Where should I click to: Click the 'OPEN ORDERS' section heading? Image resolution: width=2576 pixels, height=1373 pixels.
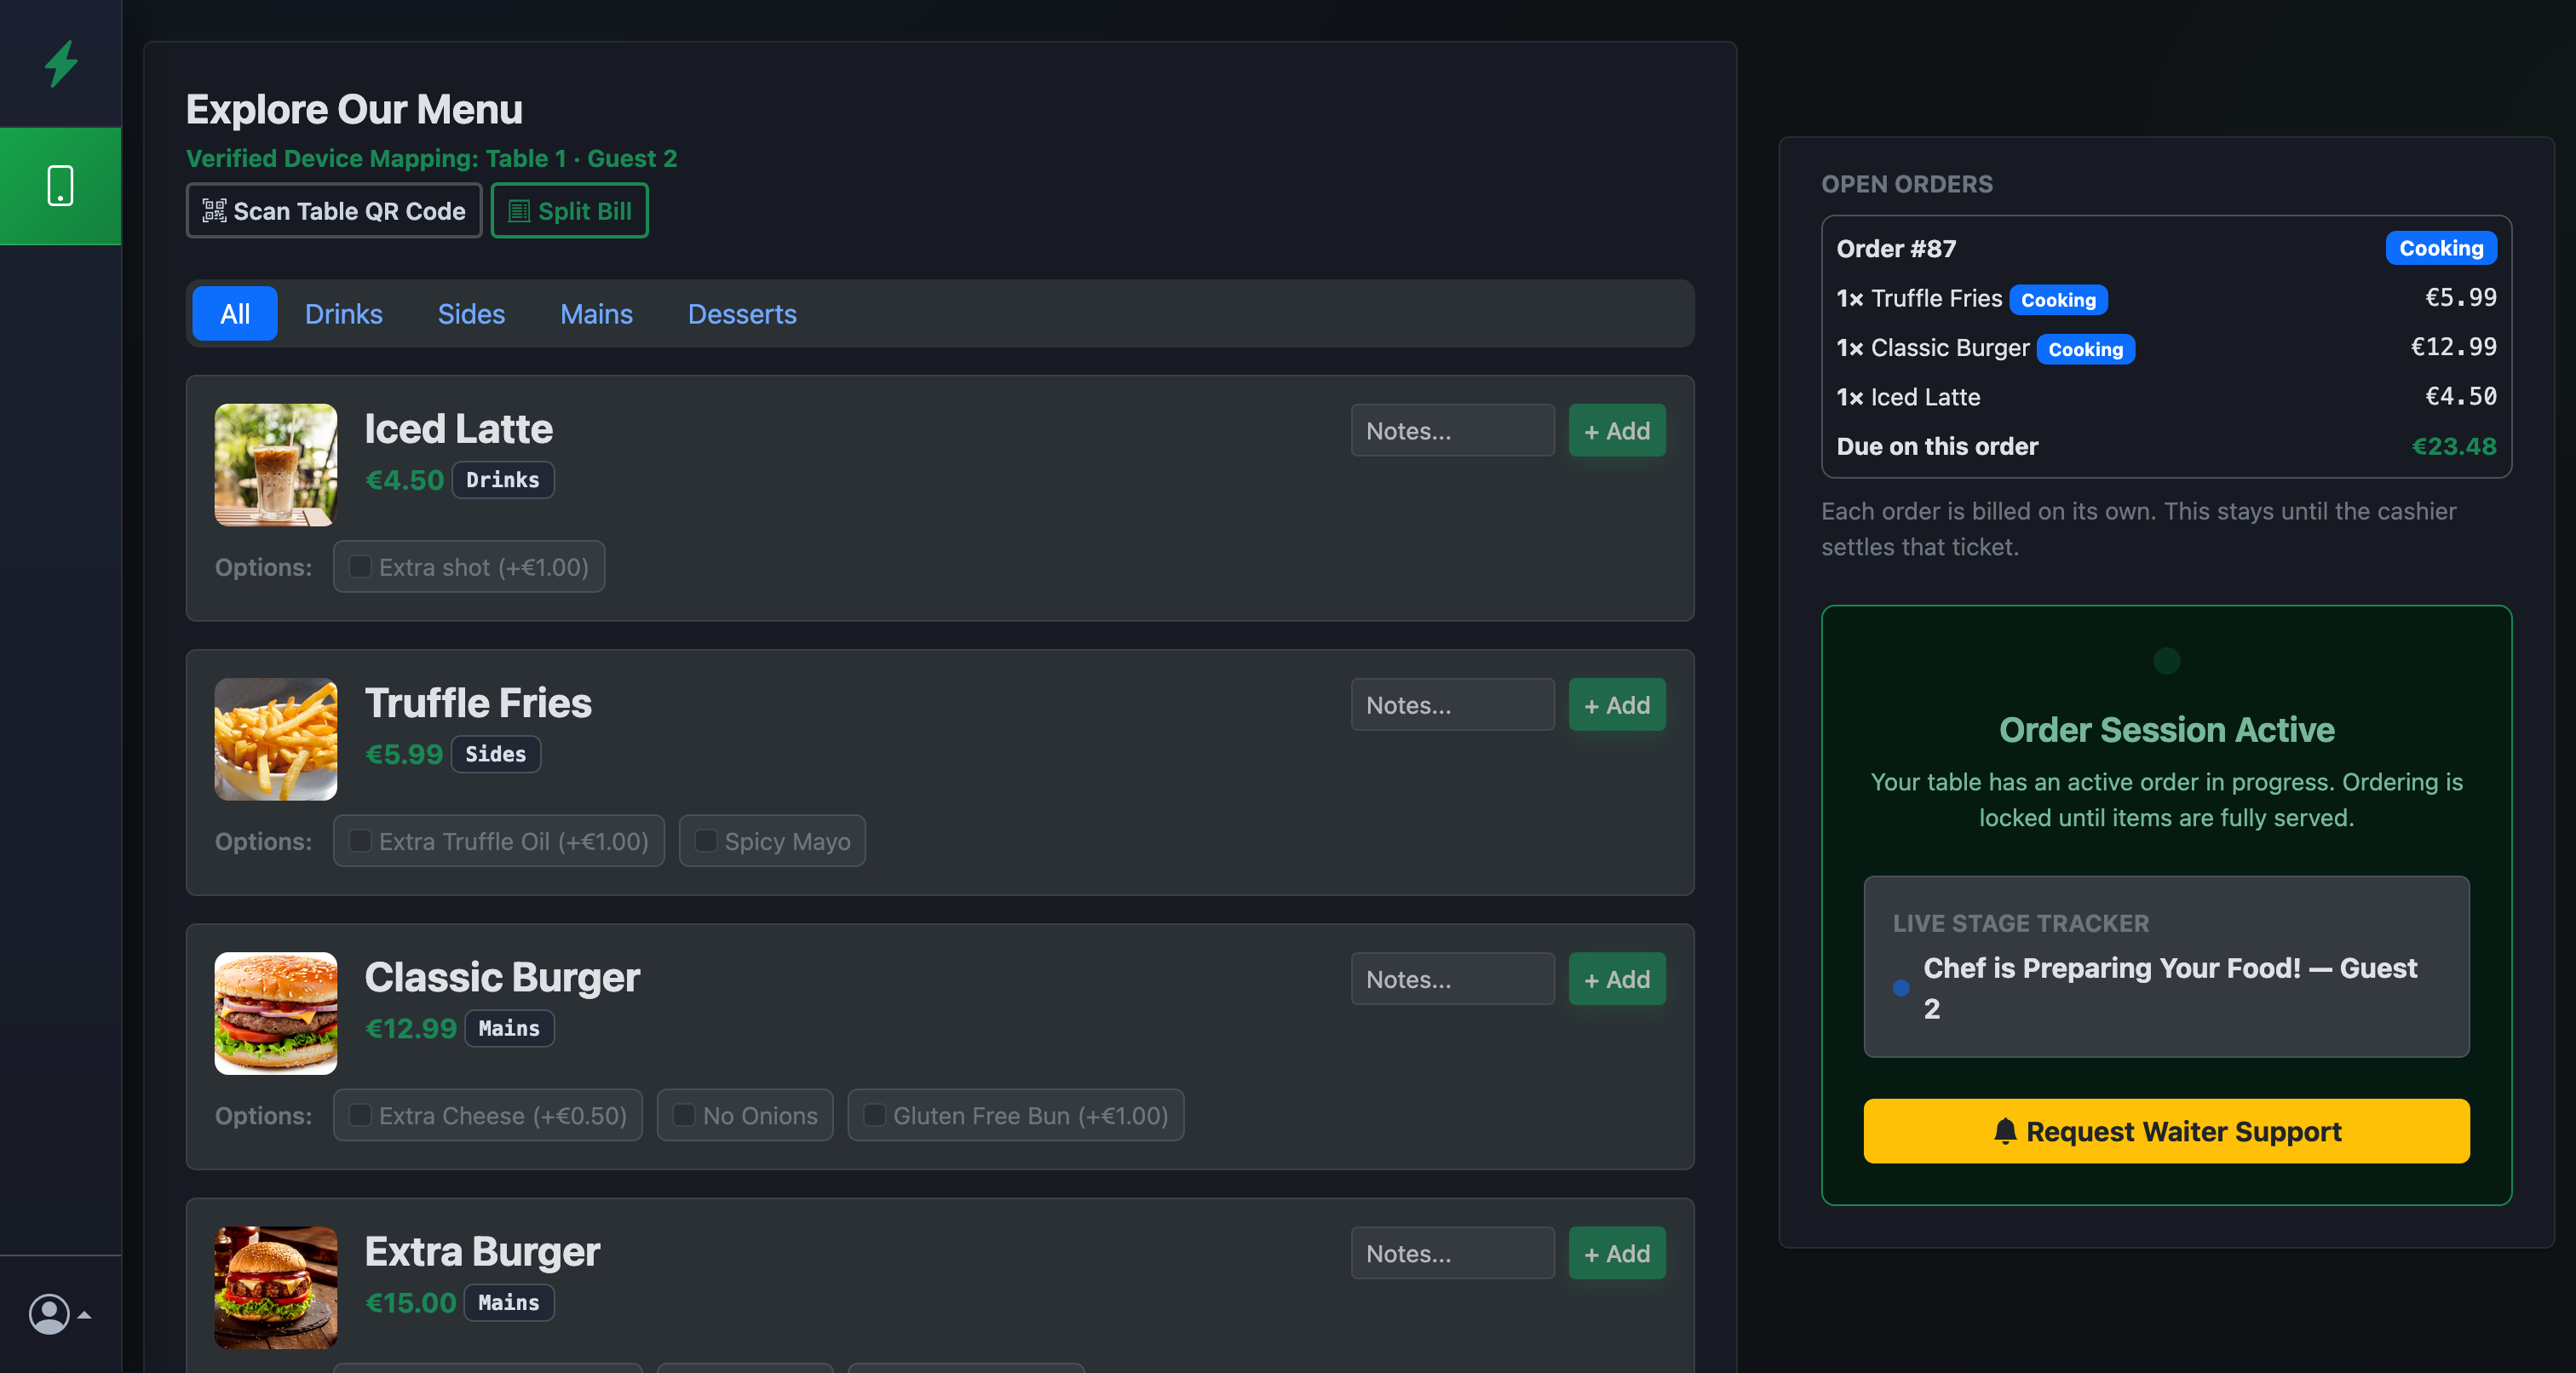tap(1906, 184)
